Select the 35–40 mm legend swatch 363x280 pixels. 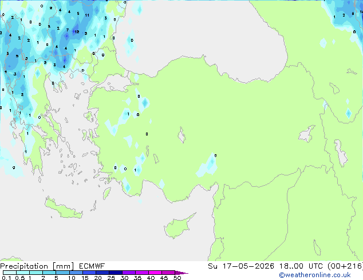coord(141,273)
